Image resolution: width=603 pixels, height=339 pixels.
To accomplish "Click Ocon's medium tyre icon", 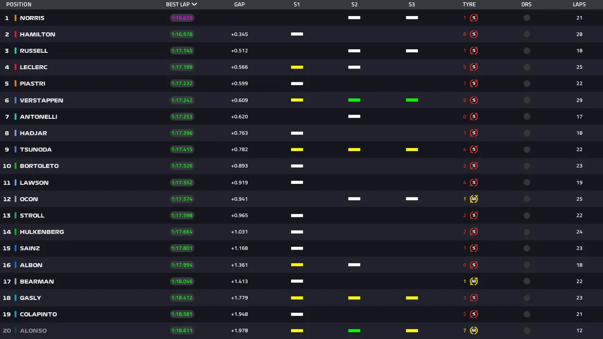I will (x=474, y=199).
